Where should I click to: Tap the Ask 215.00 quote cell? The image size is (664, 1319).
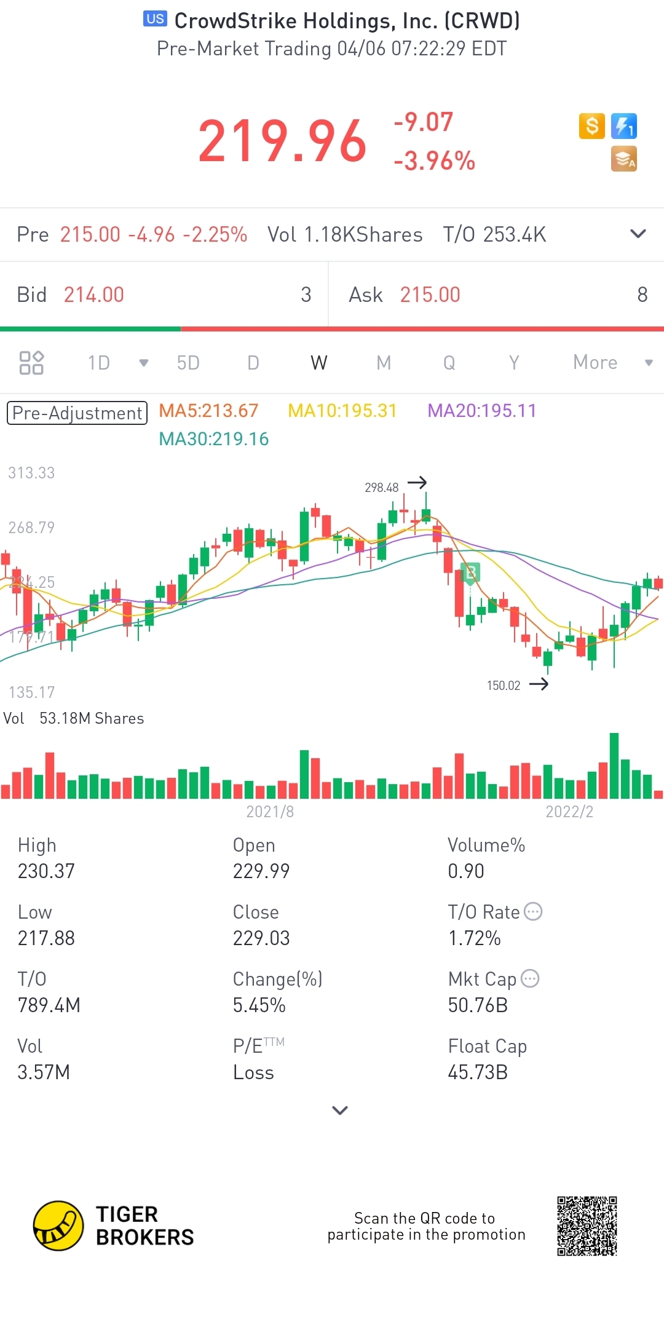coord(497,295)
